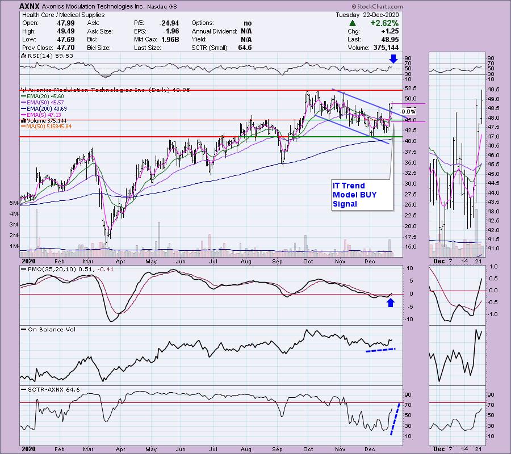Click the EMA(50) 45.57 legend entry

(43, 103)
